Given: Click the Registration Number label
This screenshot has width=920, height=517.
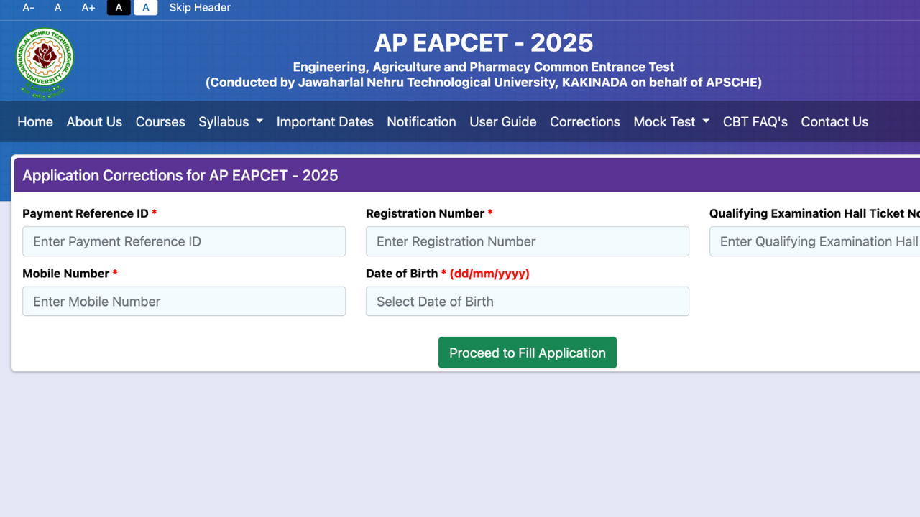Looking at the screenshot, I should [x=429, y=213].
